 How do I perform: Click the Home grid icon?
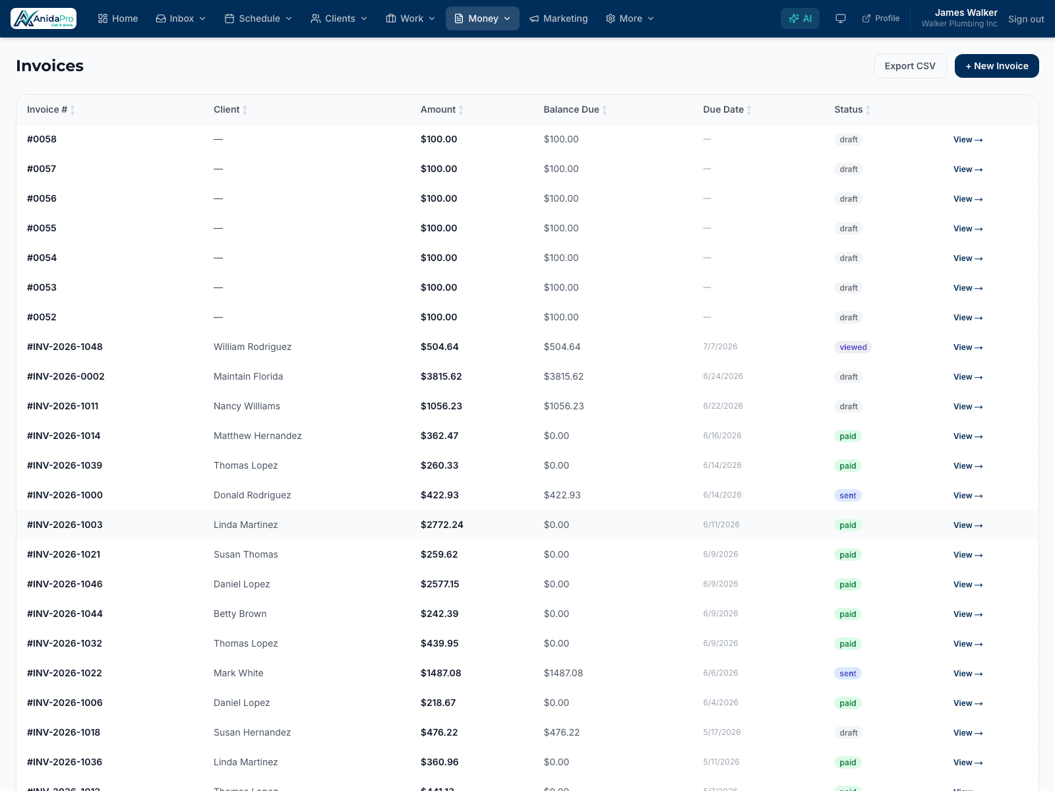pyautogui.click(x=103, y=18)
